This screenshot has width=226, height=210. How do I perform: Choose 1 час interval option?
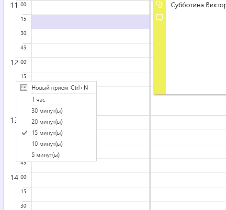coord(56,100)
